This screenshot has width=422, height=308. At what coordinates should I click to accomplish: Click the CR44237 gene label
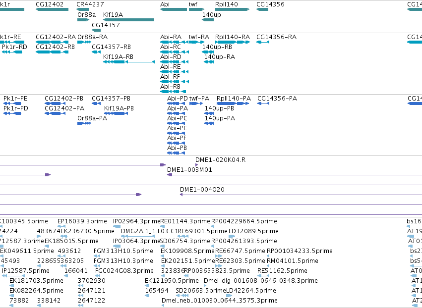(x=90, y=4)
